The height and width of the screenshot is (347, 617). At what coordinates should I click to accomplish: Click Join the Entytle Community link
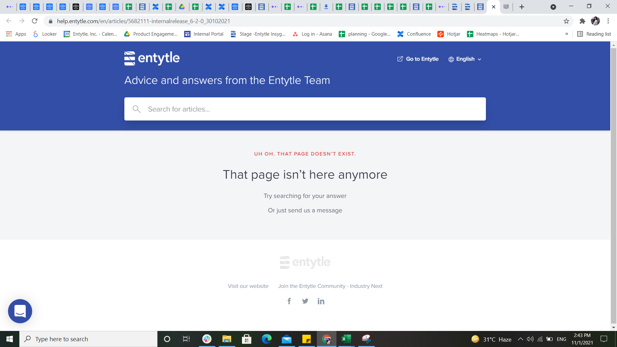(x=330, y=286)
